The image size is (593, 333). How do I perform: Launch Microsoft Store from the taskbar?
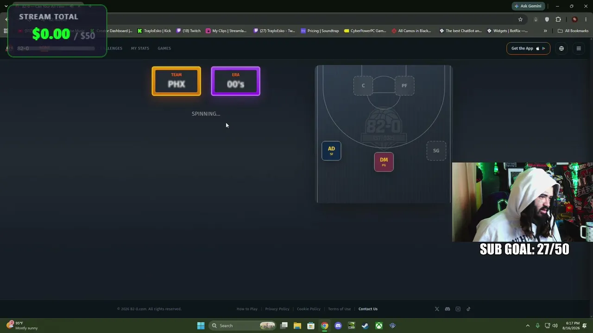click(311, 326)
